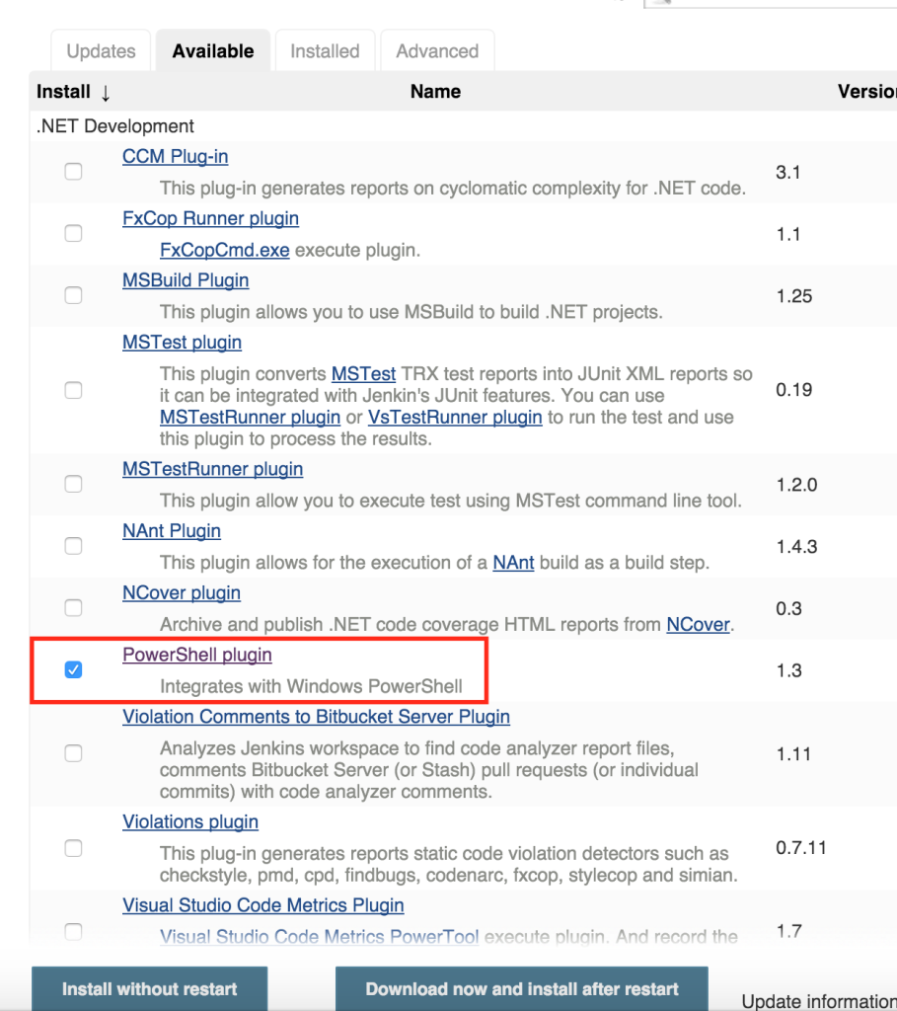Sort plugins by the Name column header

pyautogui.click(x=435, y=92)
